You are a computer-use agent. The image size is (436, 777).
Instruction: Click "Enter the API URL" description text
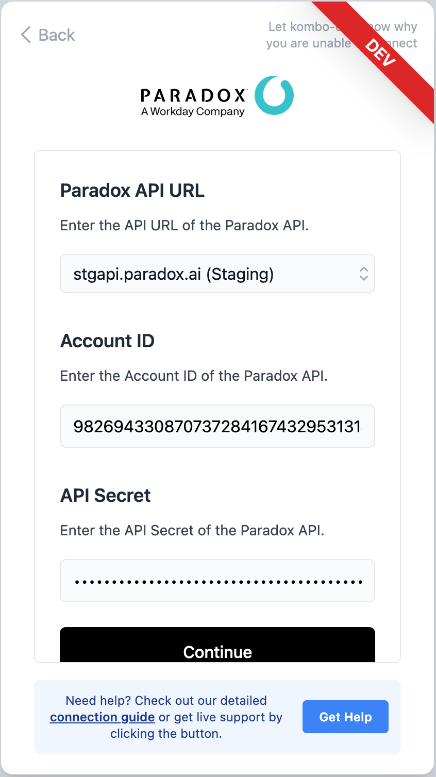pos(184,226)
